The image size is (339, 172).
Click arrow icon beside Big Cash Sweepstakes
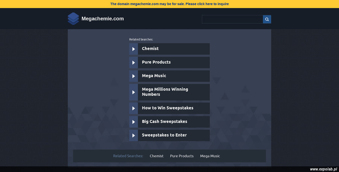tap(134, 122)
